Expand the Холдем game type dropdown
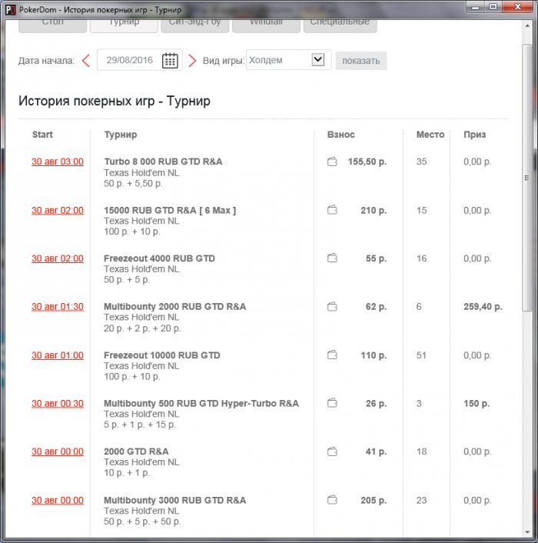This screenshot has width=538, height=543. (317, 59)
